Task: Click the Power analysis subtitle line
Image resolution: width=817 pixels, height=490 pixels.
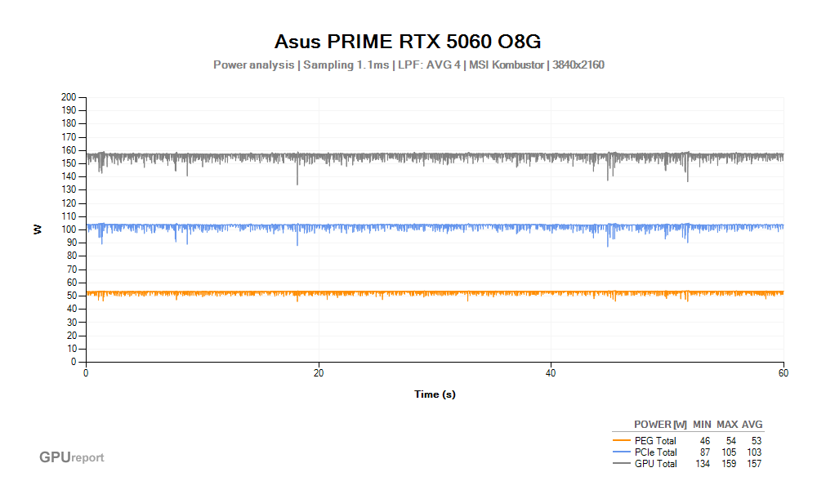Action: click(408, 65)
